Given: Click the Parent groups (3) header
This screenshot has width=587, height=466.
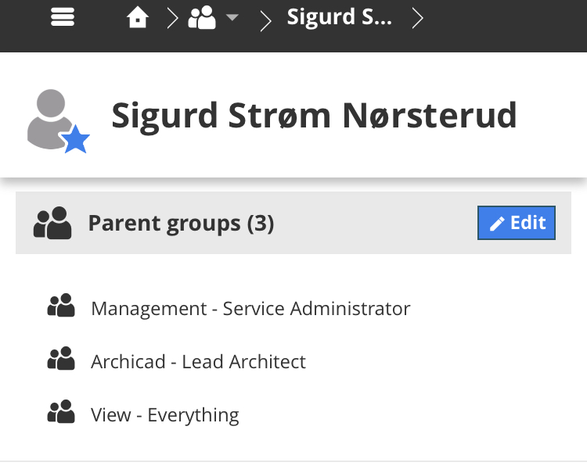Looking at the screenshot, I should [x=181, y=224].
